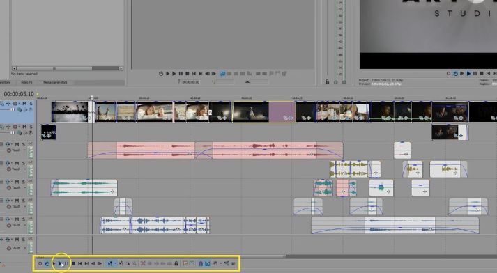Click the power icon in the Trimmer transport

(161, 74)
